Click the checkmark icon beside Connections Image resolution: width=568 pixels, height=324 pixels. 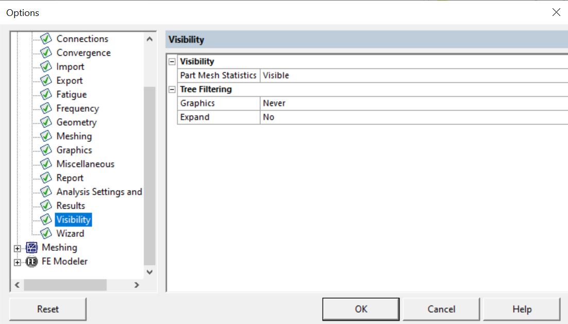click(46, 38)
